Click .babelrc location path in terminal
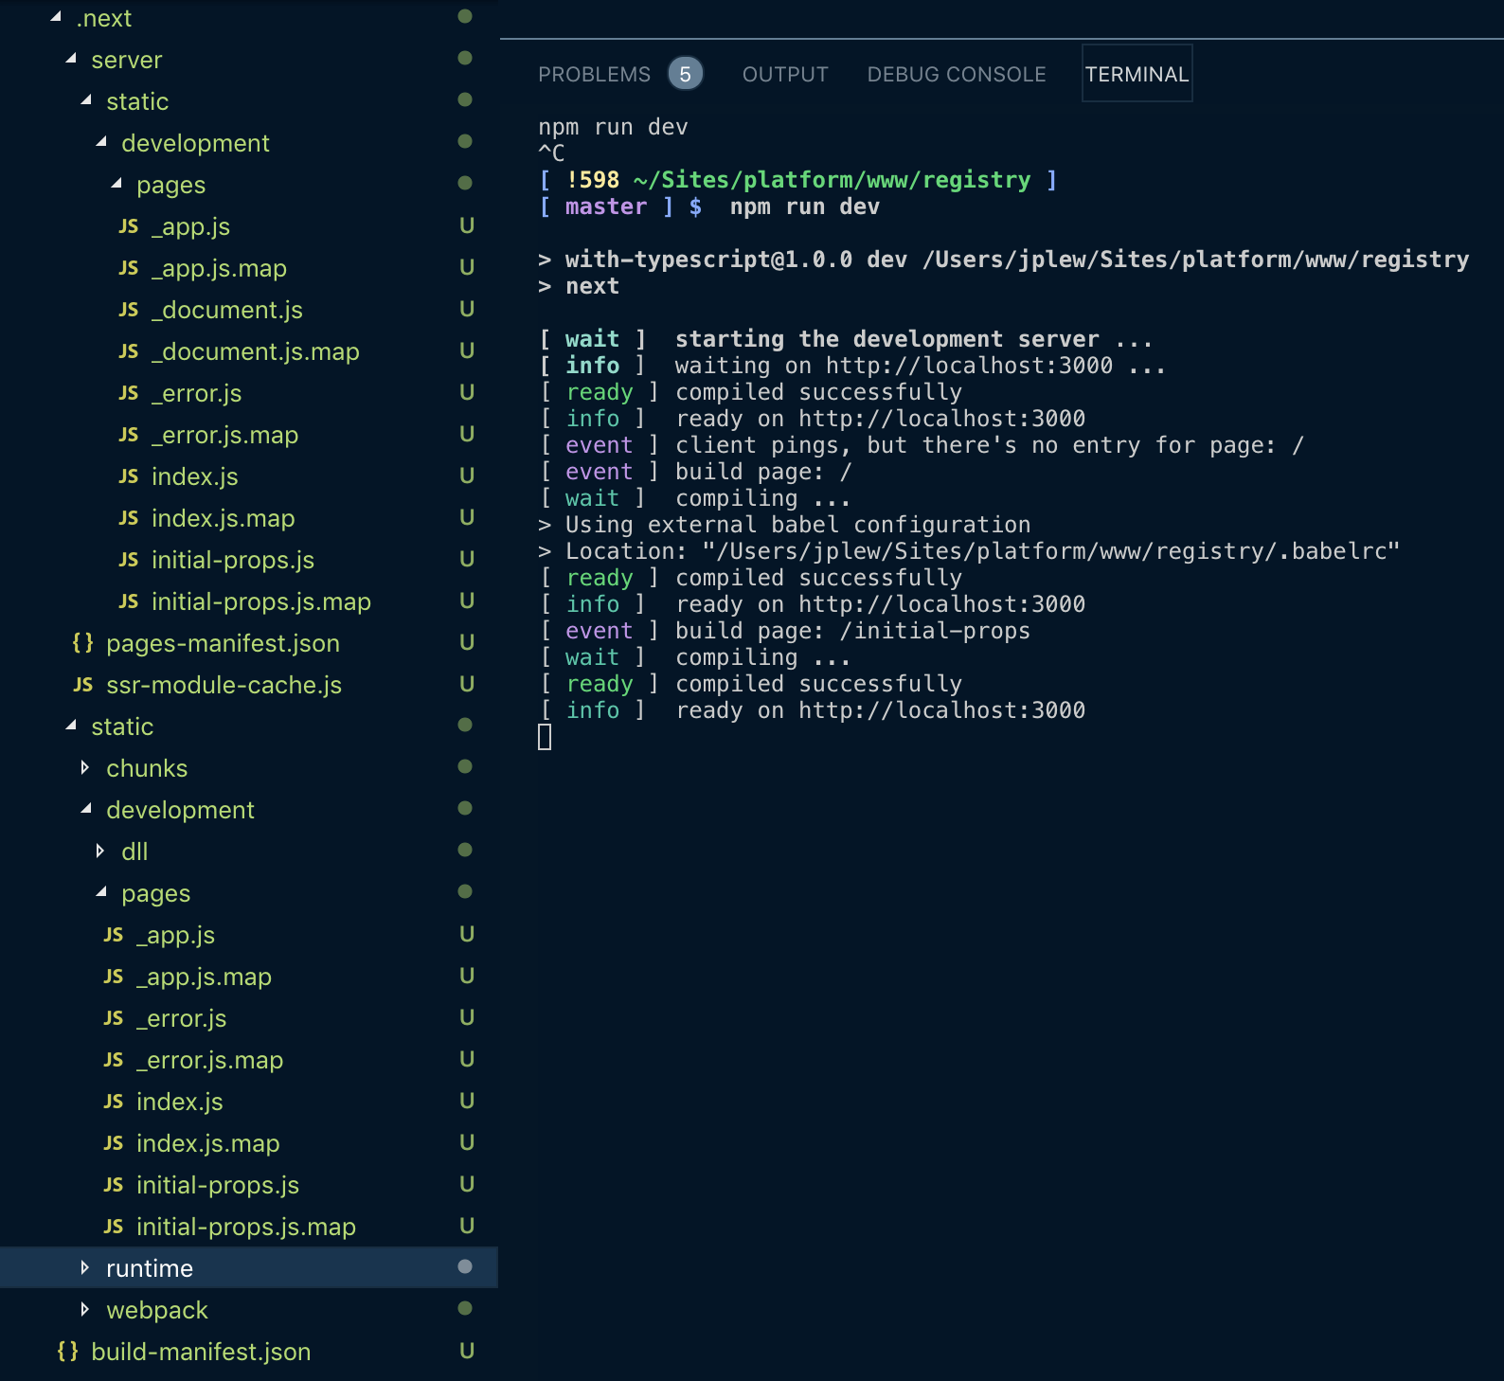The width and height of the screenshot is (1504, 1381). 1050,551
